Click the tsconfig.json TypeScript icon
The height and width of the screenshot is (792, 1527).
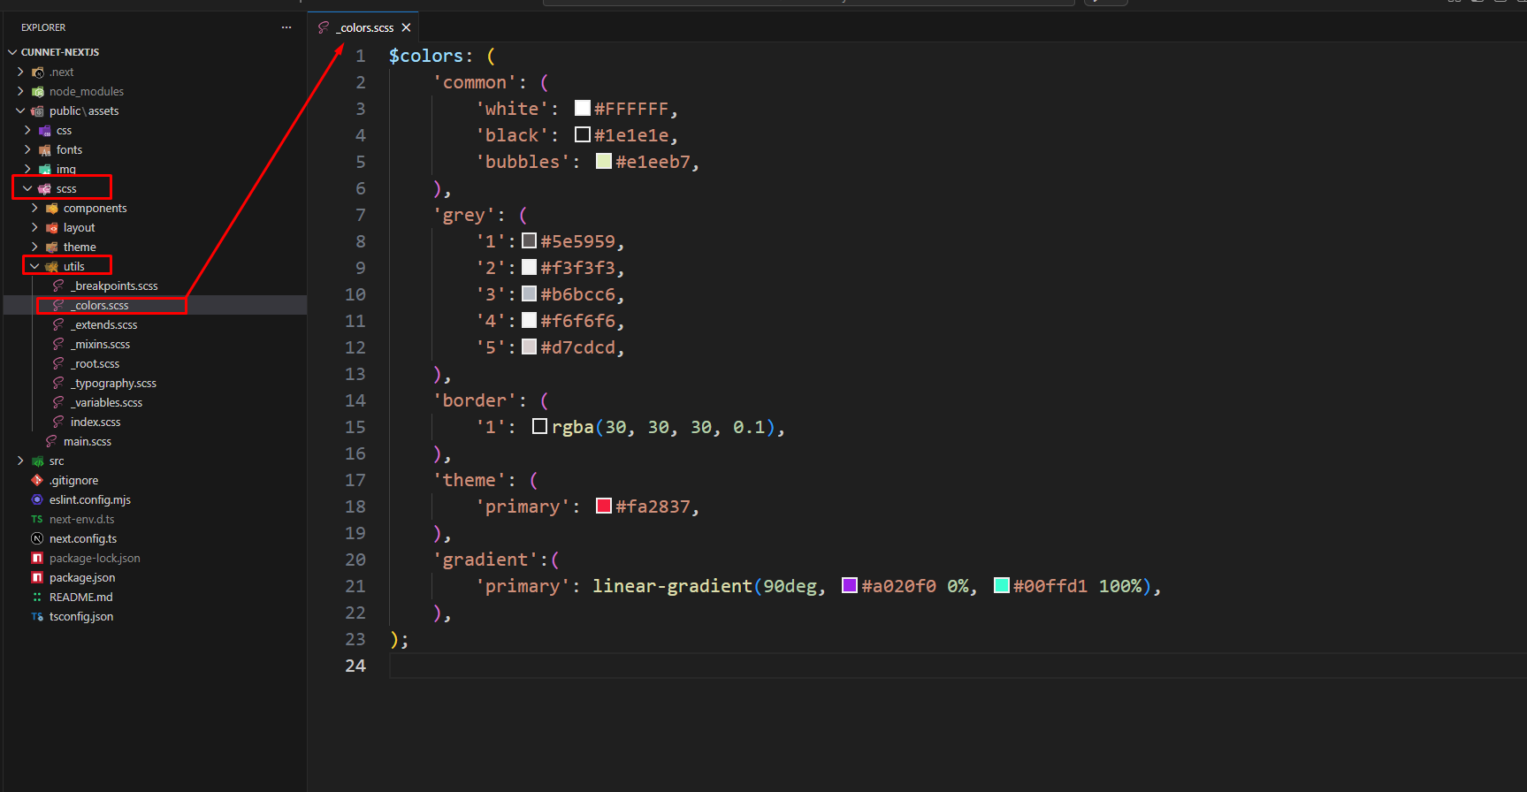click(x=37, y=616)
